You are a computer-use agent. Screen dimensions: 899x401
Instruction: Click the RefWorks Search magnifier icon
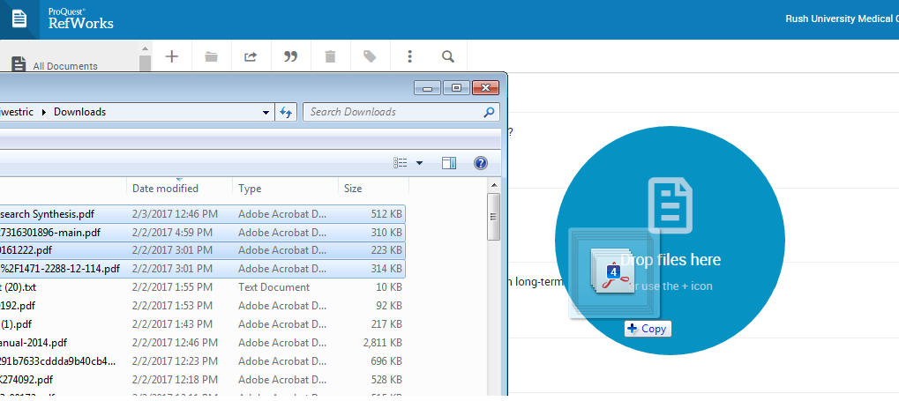pos(448,56)
